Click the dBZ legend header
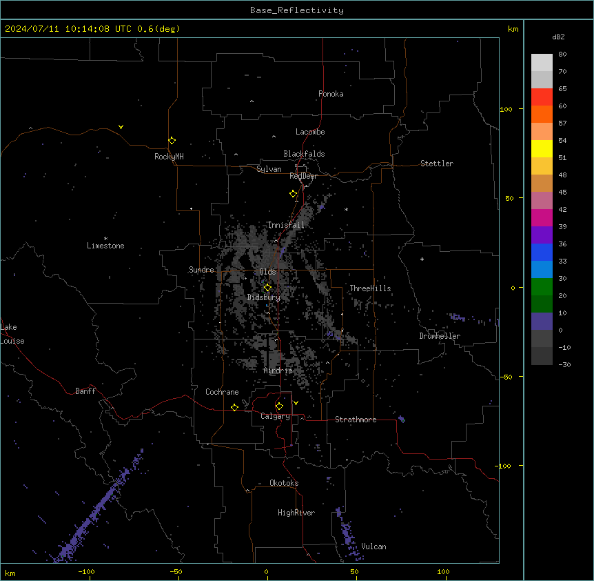This screenshot has height=581, width=594. click(558, 37)
